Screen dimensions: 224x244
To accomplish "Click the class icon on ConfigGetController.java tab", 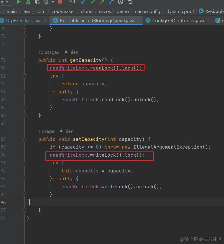I will point(148,20).
